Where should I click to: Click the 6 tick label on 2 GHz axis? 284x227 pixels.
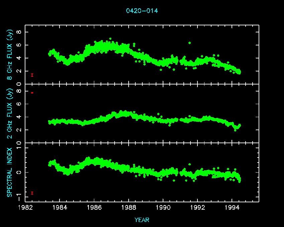(19, 104)
